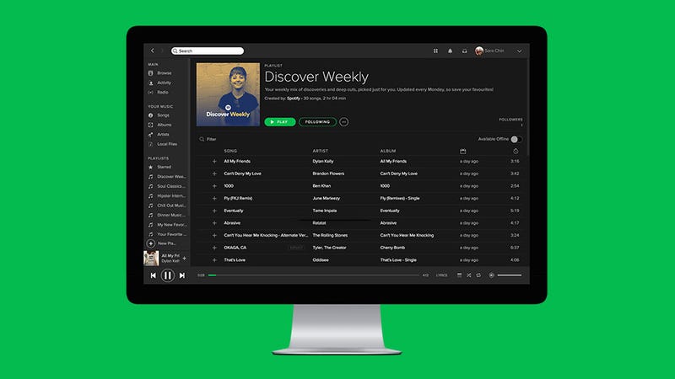Screen dimensions: 675x379
Task: Sort by the Album column header
Action: pos(388,152)
